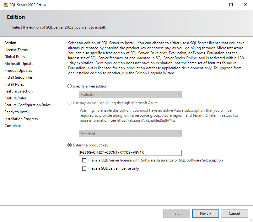
Task: Click inside the product key field
Action: pyautogui.click(x=131, y=153)
